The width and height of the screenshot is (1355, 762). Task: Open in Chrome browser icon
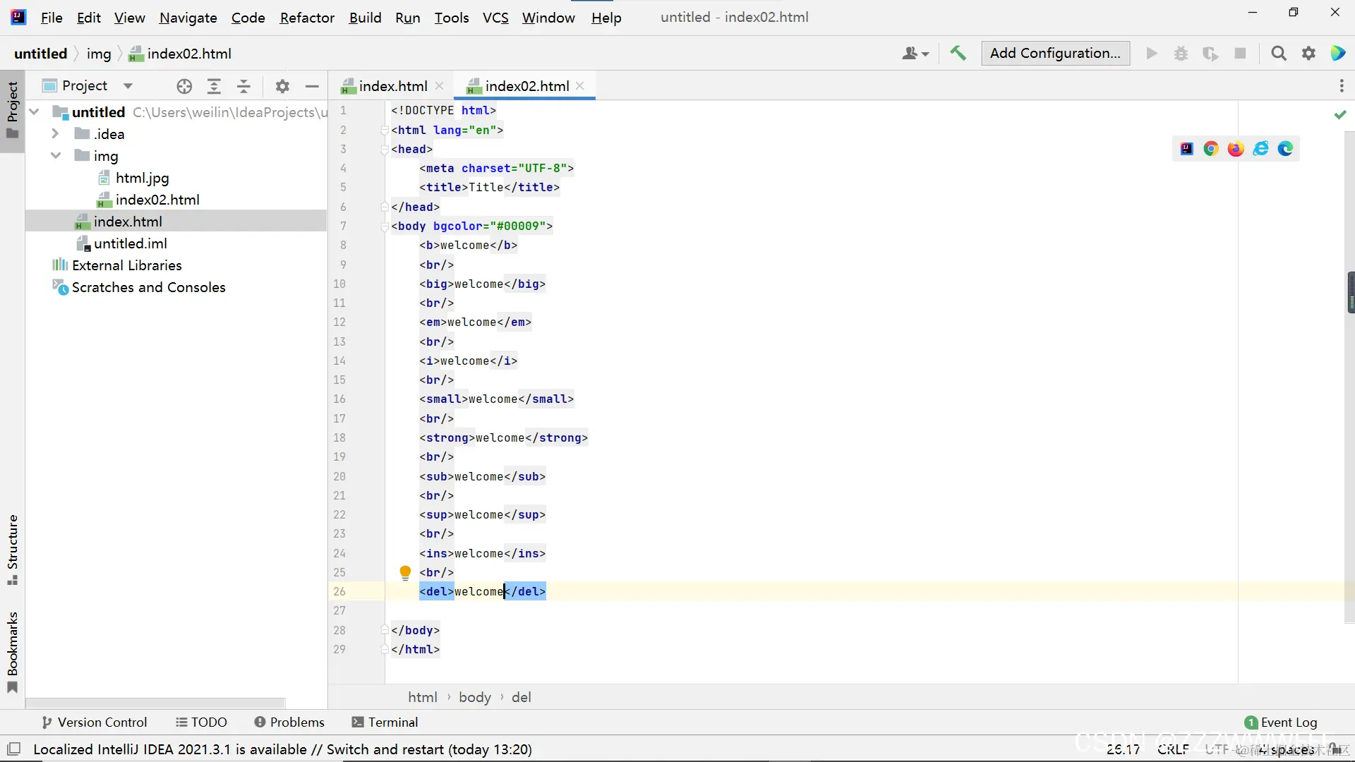pos(1211,149)
